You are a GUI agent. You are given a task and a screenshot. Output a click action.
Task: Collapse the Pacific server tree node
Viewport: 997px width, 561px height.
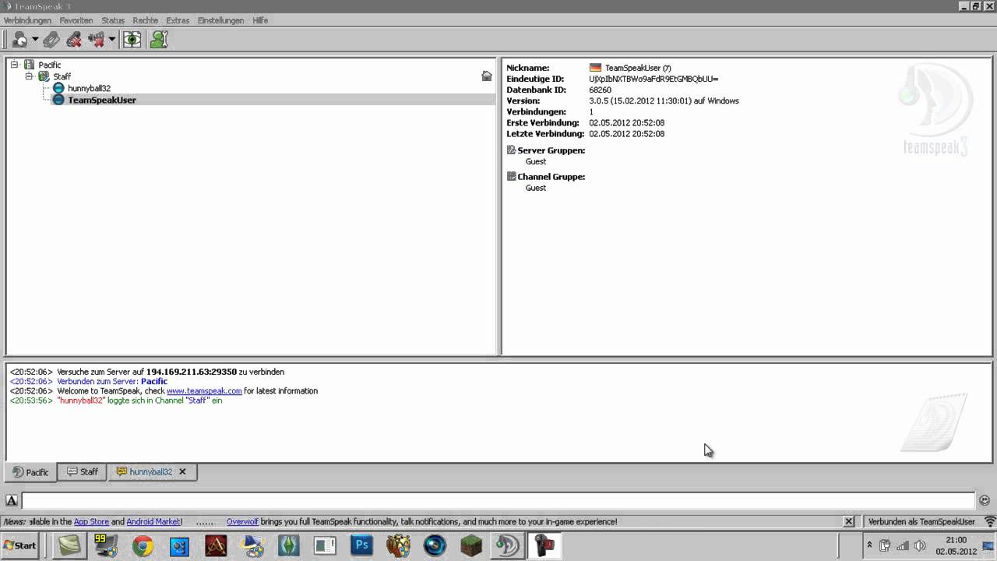(x=15, y=65)
